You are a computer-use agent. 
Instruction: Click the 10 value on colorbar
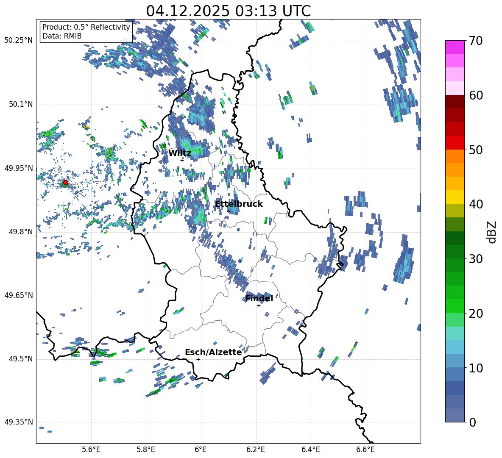(476, 368)
